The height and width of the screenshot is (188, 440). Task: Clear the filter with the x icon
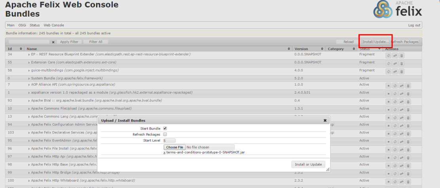53,42
